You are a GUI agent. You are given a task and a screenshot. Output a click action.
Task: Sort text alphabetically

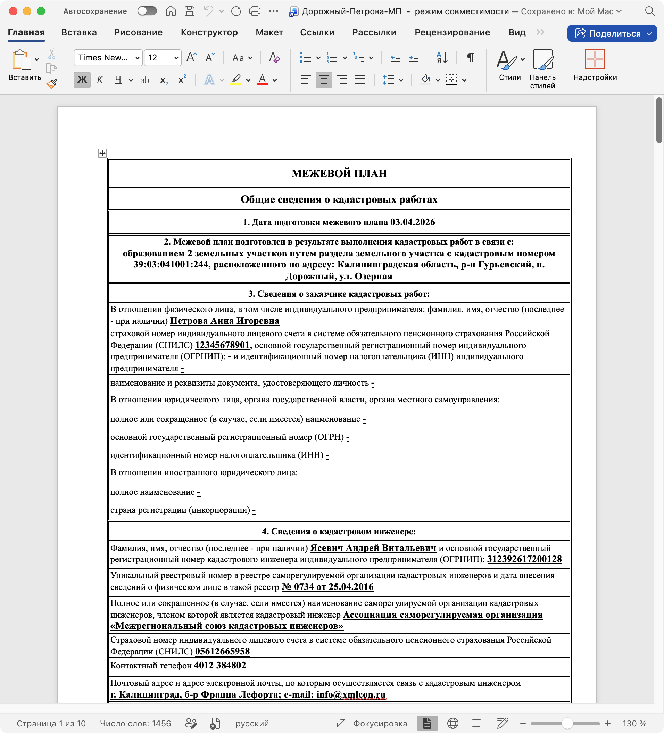(442, 57)
